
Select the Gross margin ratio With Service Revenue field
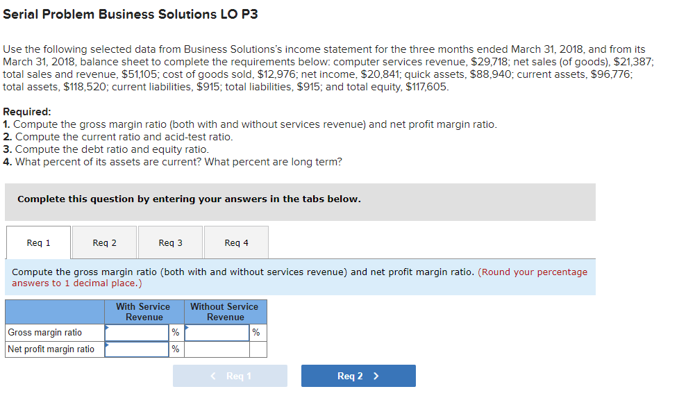pyautogui.click(x=137, y=332)
